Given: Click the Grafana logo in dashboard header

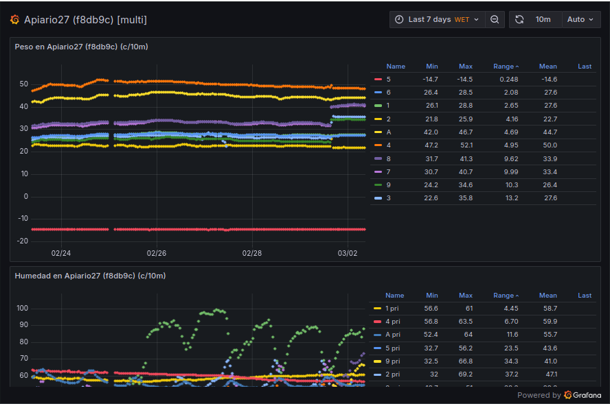Looking at the screenshot, I should [14, 20].
